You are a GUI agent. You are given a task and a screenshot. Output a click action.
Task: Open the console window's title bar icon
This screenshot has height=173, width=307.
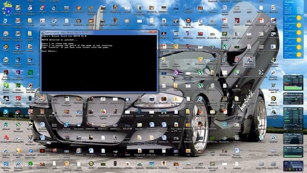[x=43, y=33]
